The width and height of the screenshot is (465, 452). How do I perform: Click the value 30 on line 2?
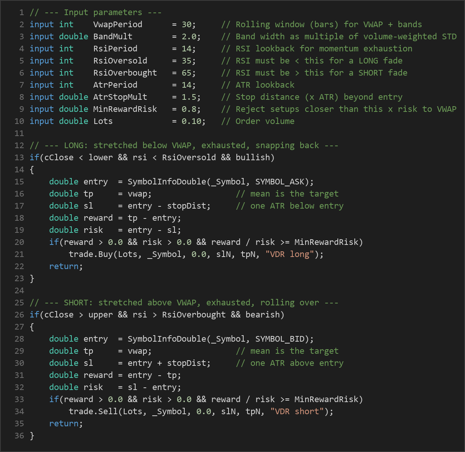187,25
